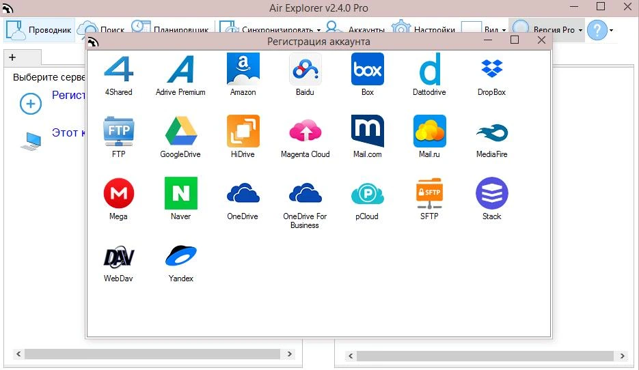Open the Этот компьютер computer icon
The image size is (639, 370).
31,141
